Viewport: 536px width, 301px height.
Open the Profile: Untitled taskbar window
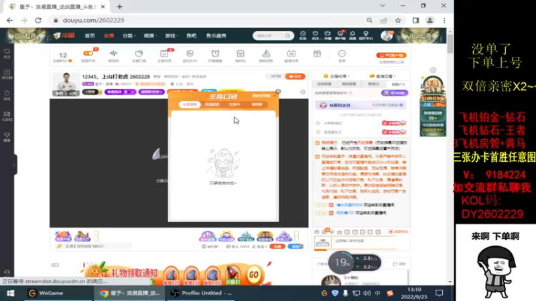point(202,293)
